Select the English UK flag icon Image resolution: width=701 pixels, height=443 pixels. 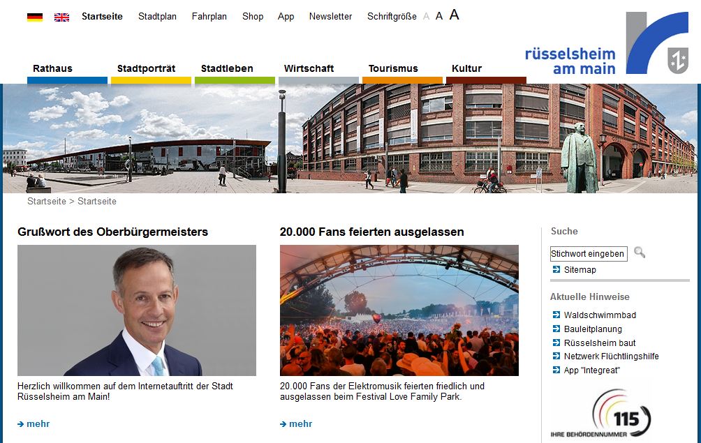point(61,17)
